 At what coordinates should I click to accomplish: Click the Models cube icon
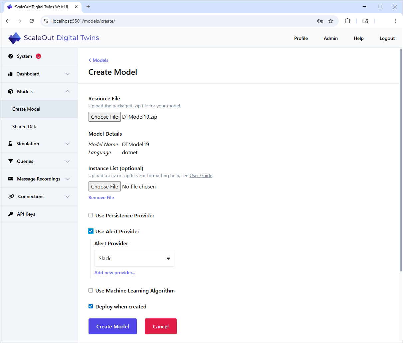pyautogui.click(x=11, y=91)
